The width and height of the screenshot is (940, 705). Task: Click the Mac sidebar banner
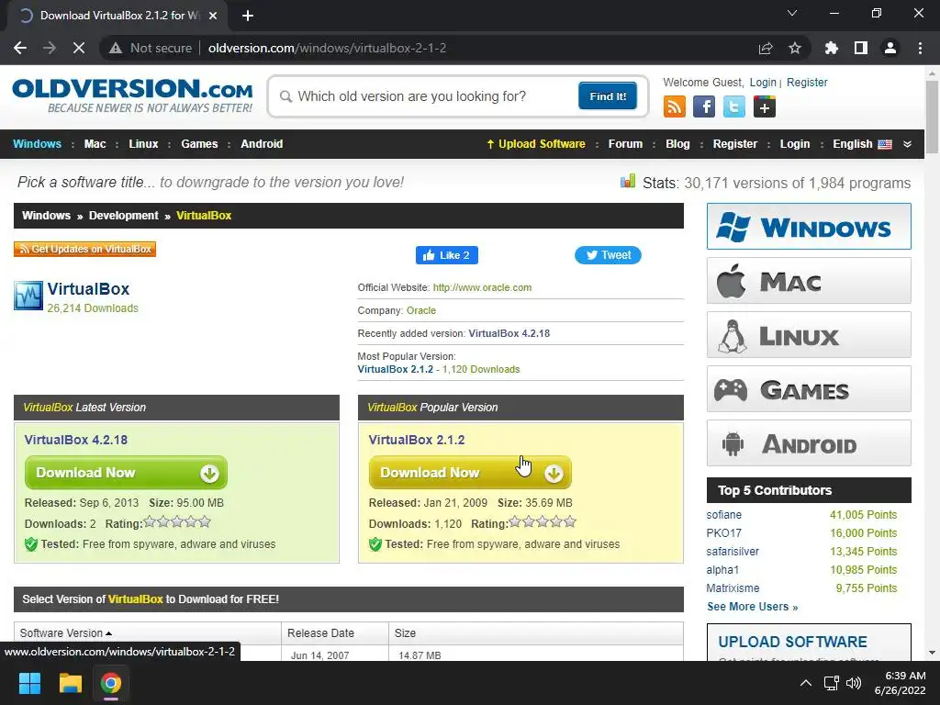coord(809,281)
